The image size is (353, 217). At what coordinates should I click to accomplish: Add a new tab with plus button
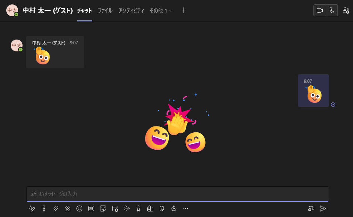(x=183, y=10)
